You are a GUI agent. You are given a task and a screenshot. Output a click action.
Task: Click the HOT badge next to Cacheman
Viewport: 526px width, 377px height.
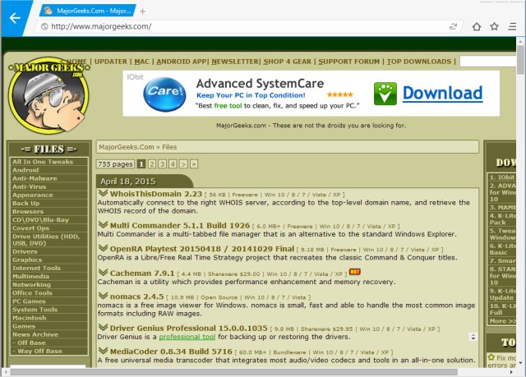point(355,272)
